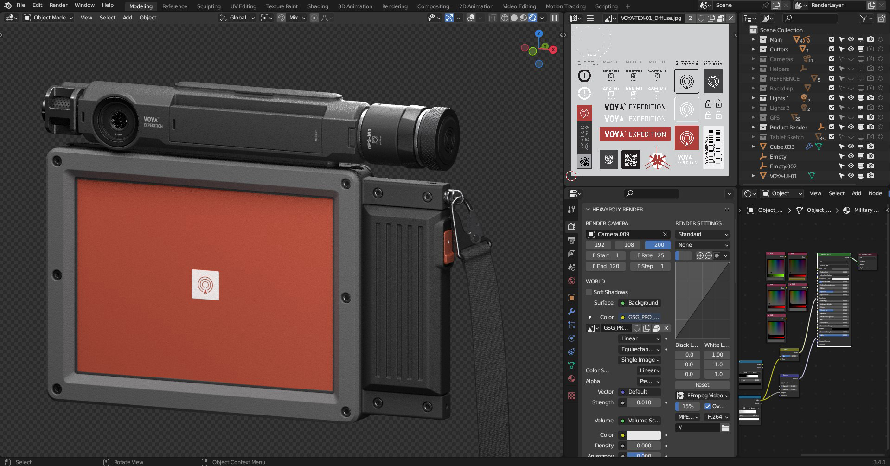
Task: Toggle X-ray mode in viewport header
Action: [x=493, y=18]
